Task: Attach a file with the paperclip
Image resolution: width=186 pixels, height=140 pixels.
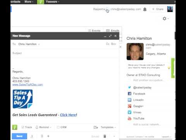Action: pyautogui.click(x=42, y=136)
